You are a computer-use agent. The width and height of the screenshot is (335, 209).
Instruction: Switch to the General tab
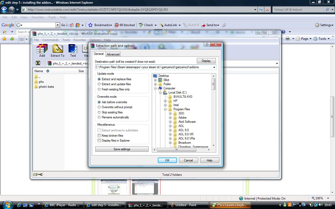click(x=99, y=54)
